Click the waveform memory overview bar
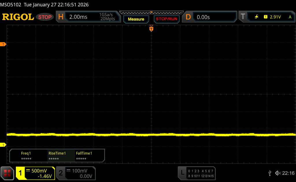This screenshot has height=182, width=296. click(x=151, y=12)
